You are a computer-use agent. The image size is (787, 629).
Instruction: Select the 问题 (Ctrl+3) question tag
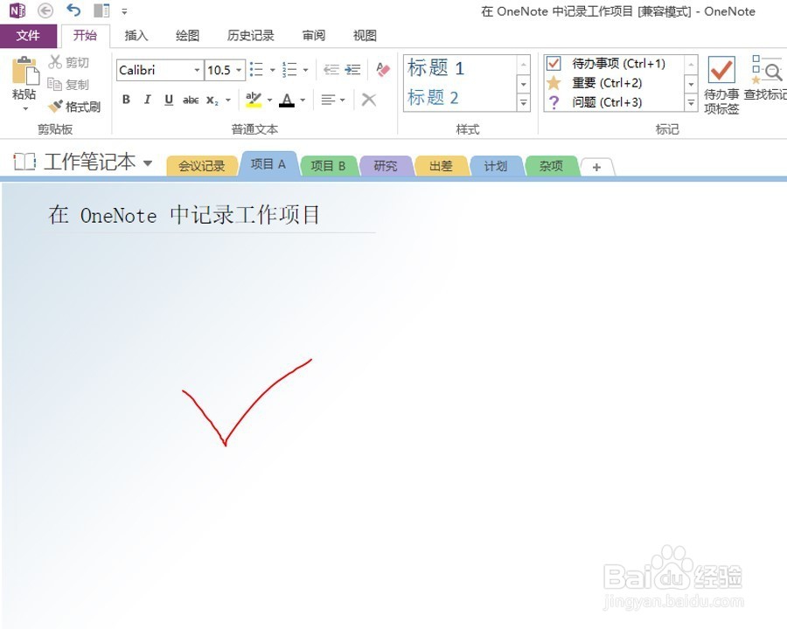(595, 102)
